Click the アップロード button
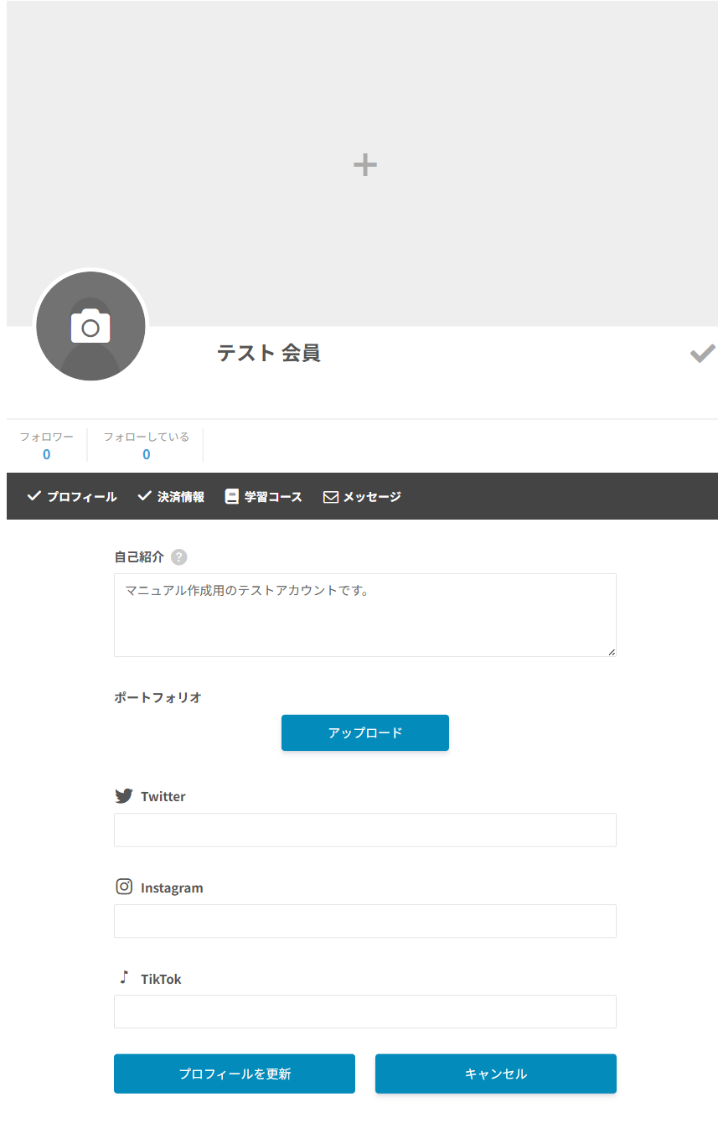The image size is (718, 1123). 365,732
